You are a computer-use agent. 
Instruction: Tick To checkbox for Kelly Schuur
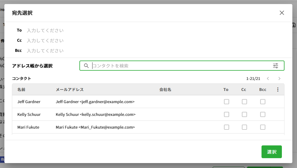[x=226, y=114]
